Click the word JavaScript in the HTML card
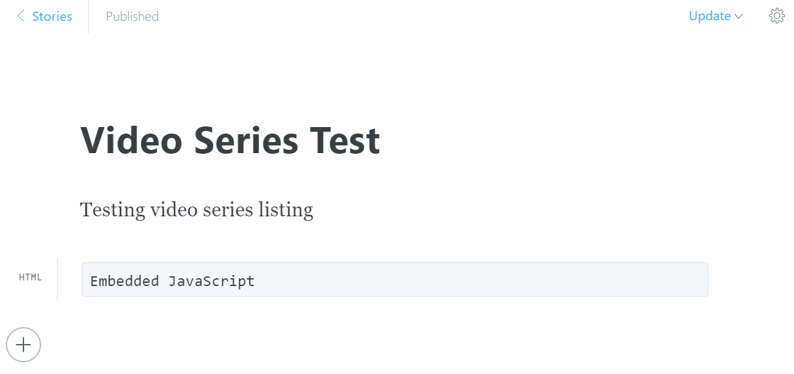This screenshot has width=794, height=374. pos(212,281)
